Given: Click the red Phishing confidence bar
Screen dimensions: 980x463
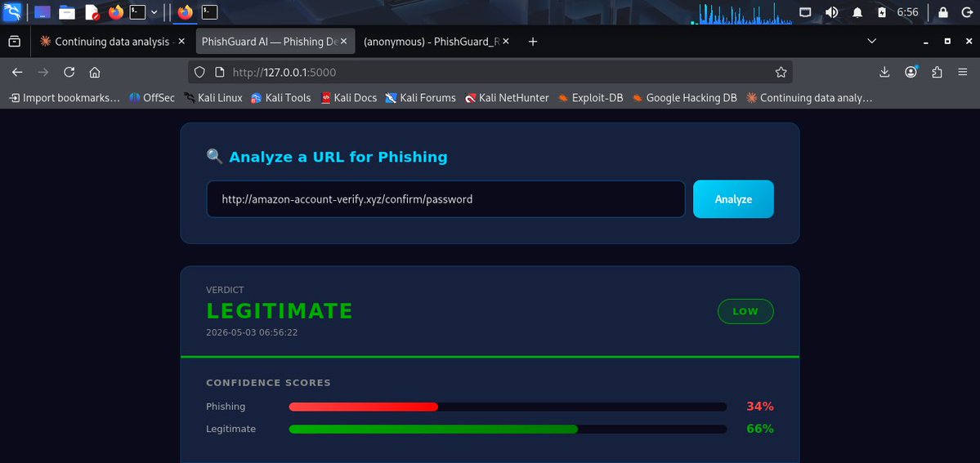Looking at the screenshot, I should pos(364,407).
